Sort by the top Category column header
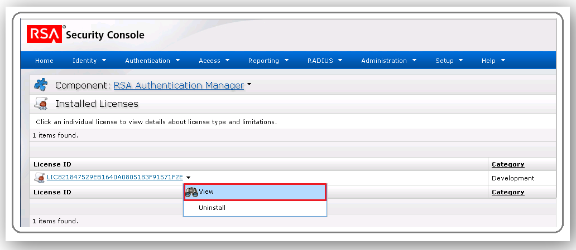The height and width of the screenshot is (250, 576). coord(507,164)
